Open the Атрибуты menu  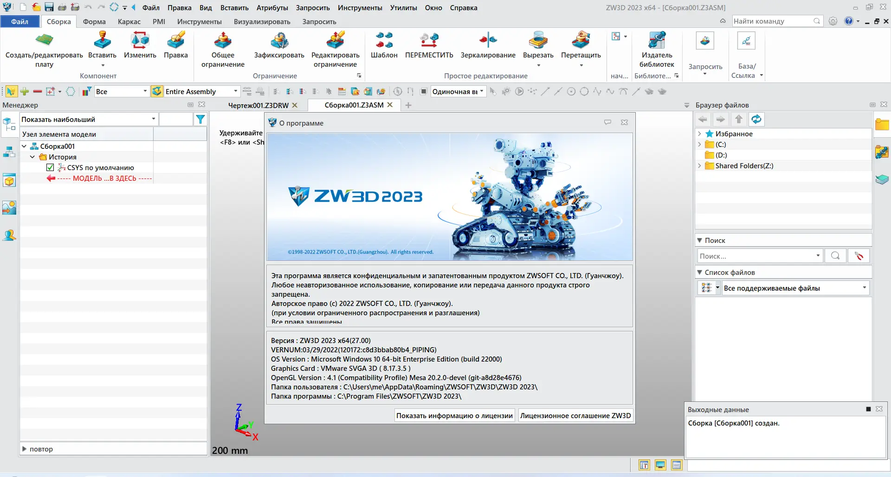272,7
